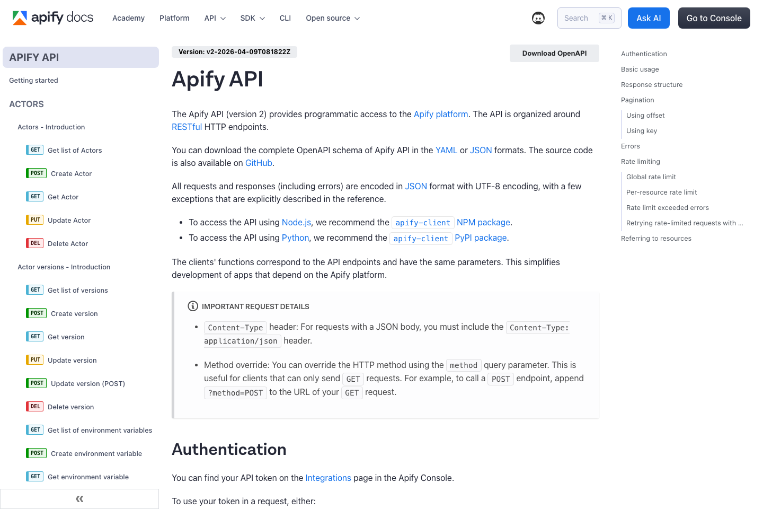The height and width of the screenshot is (509, 763).
Task: Open the CLI navigation item
Action: click(x=285, y=18)
